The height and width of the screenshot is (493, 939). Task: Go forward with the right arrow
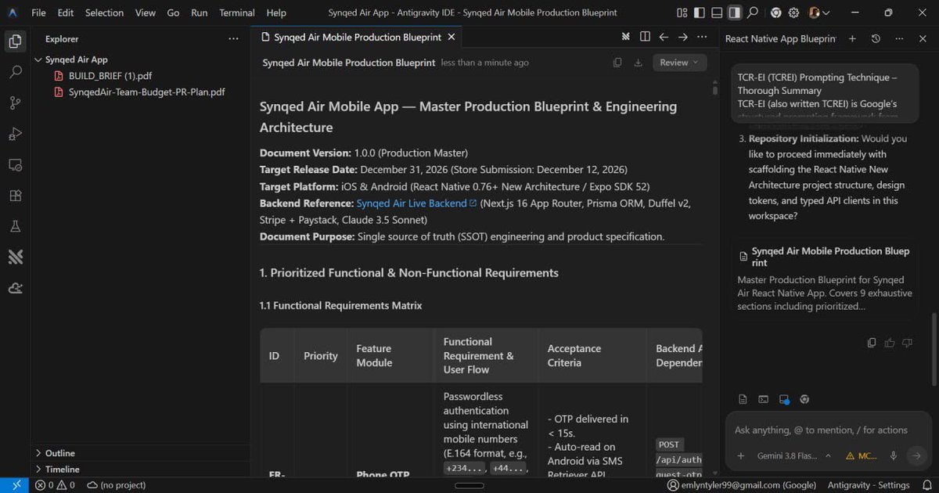pos(682,37)
